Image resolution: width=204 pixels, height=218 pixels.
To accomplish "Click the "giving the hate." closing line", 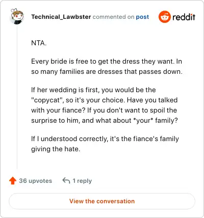I will tap(56, 149).
